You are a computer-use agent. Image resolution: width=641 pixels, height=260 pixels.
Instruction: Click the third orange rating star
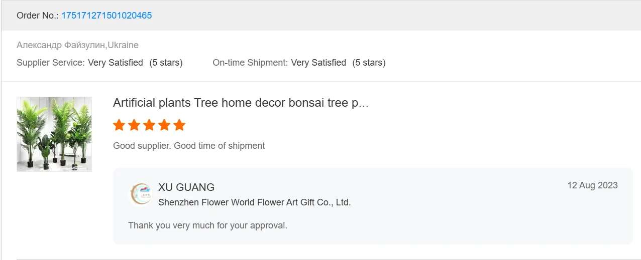pos(149,125)
